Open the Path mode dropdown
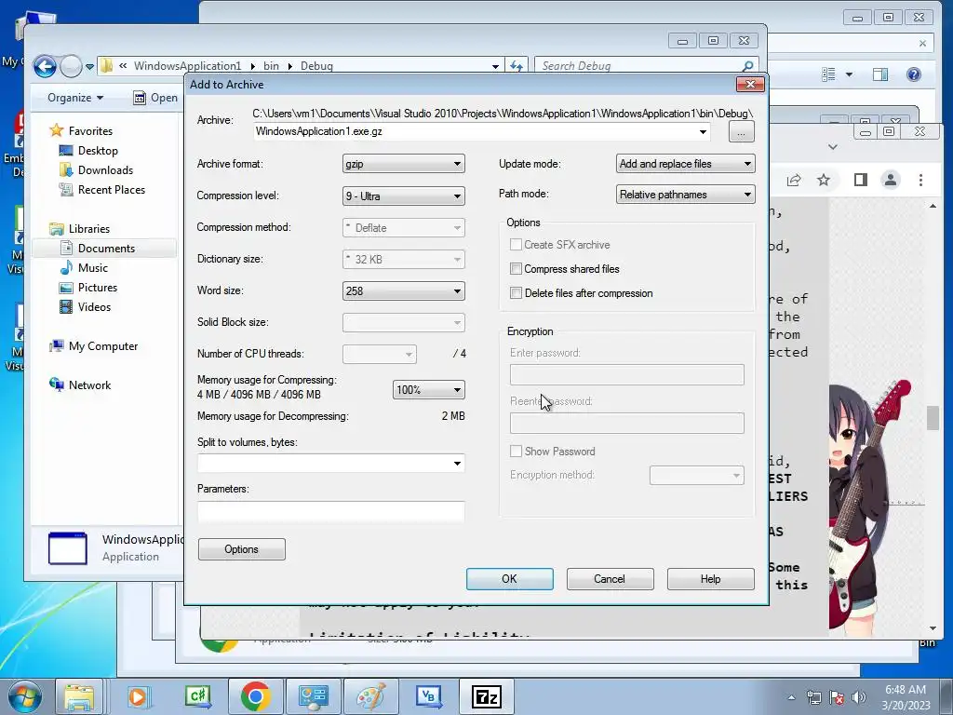 pos(686,195)
